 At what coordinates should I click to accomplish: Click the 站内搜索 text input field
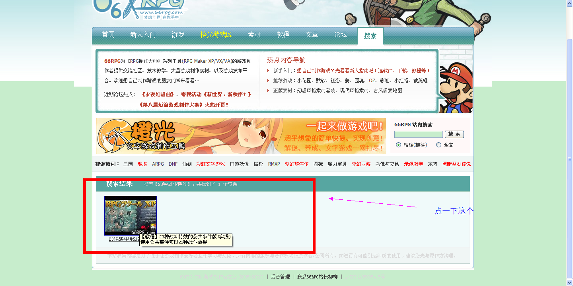click(x=419, y=134)
